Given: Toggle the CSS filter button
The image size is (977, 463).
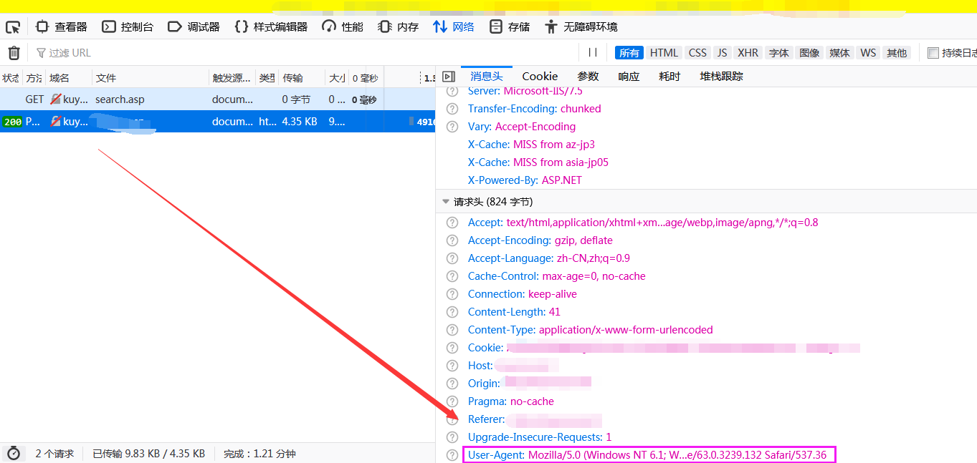Looking at the screenshot, I should coord(697,53).
